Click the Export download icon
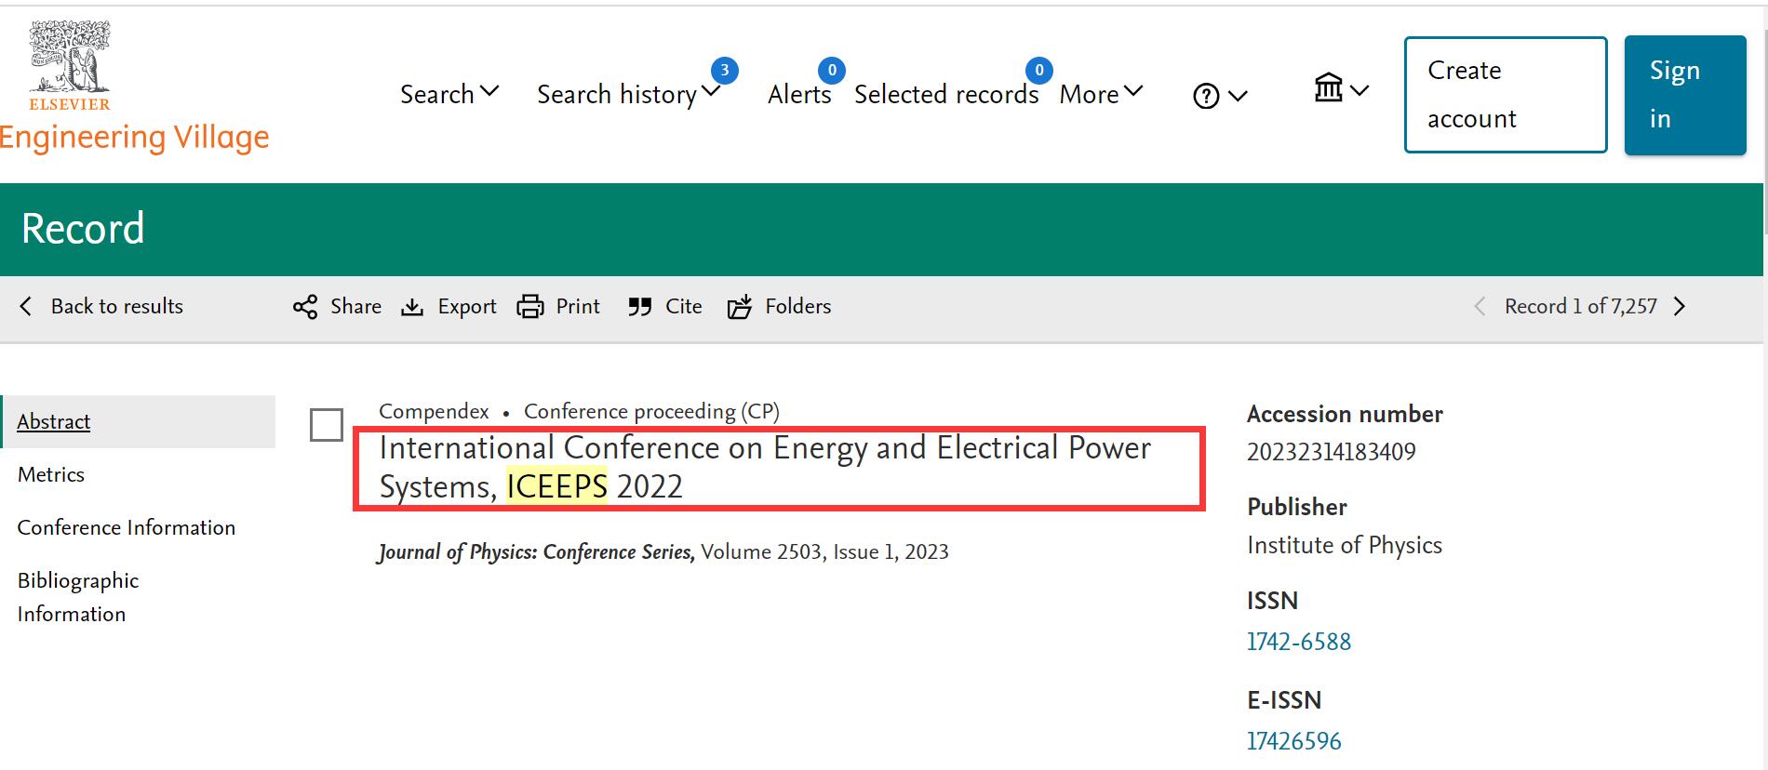 [x=412, y=307]
